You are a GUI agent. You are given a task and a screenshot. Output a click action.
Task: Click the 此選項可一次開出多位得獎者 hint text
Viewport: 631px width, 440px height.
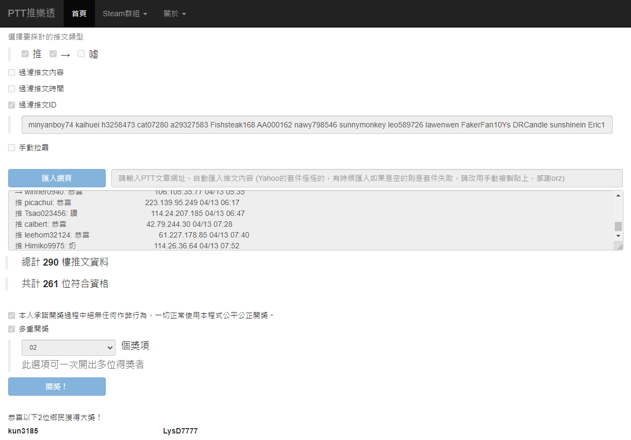pyautogui.click(x=83, y=365)
